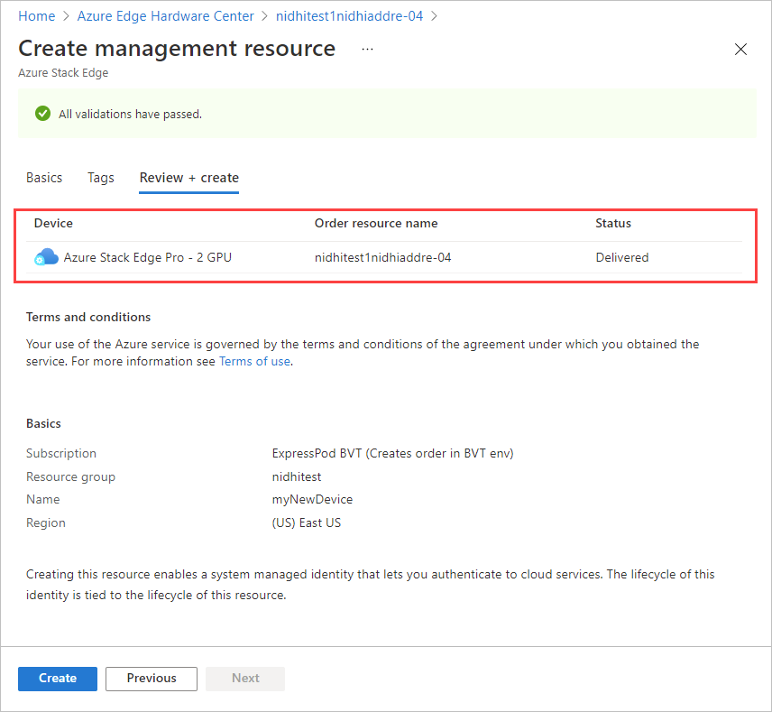The height and width of the screenshot is (712, 772).
Task: Switch to the Basics tab
Action: click(43, 178)
